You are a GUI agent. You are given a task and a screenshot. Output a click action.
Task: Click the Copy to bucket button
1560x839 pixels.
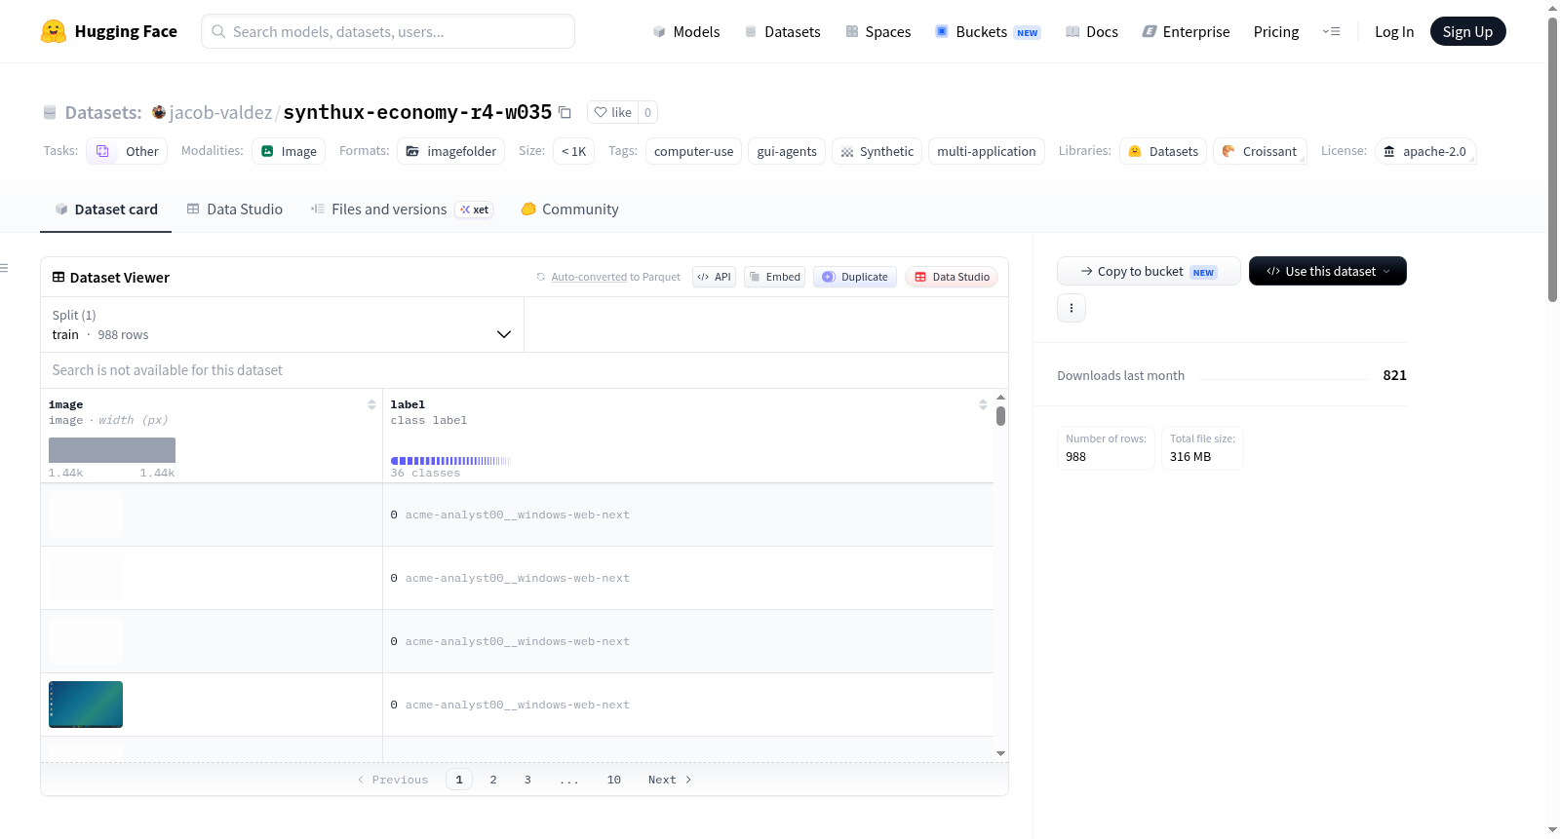[x=1149, y=271]
